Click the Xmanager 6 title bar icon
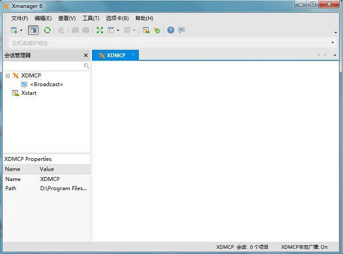This screenshot has width=343, height=254. point(6,6)
